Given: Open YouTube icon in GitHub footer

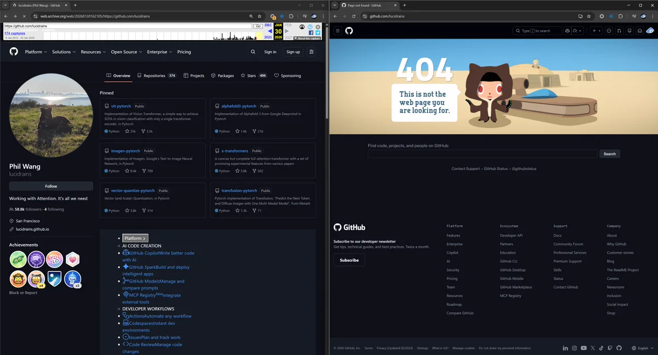Looking at the screenshot, I should point(583,348).
